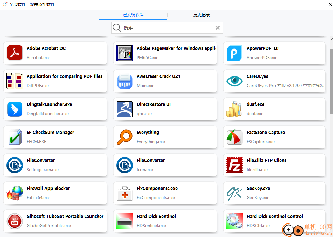The image size is (333, 237).
Task: Focus the 搜索 input field
Action: [167, 28]
